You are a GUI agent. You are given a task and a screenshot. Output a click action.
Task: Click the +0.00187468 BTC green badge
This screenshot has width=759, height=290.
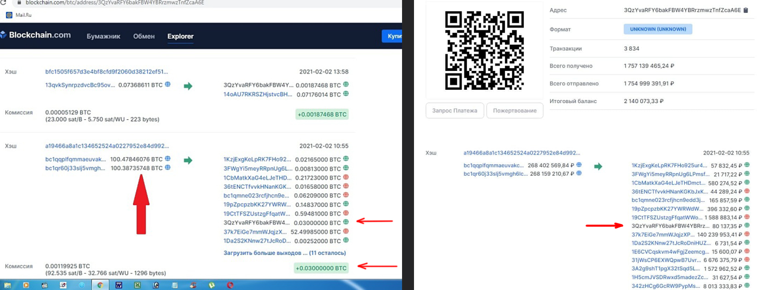tap(322, 114)
